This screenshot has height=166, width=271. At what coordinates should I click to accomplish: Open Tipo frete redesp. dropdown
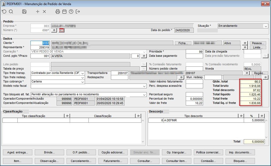point(83,77)
